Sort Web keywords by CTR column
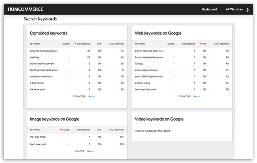Viewport: 257px width, 163px height. click(203, 44)
